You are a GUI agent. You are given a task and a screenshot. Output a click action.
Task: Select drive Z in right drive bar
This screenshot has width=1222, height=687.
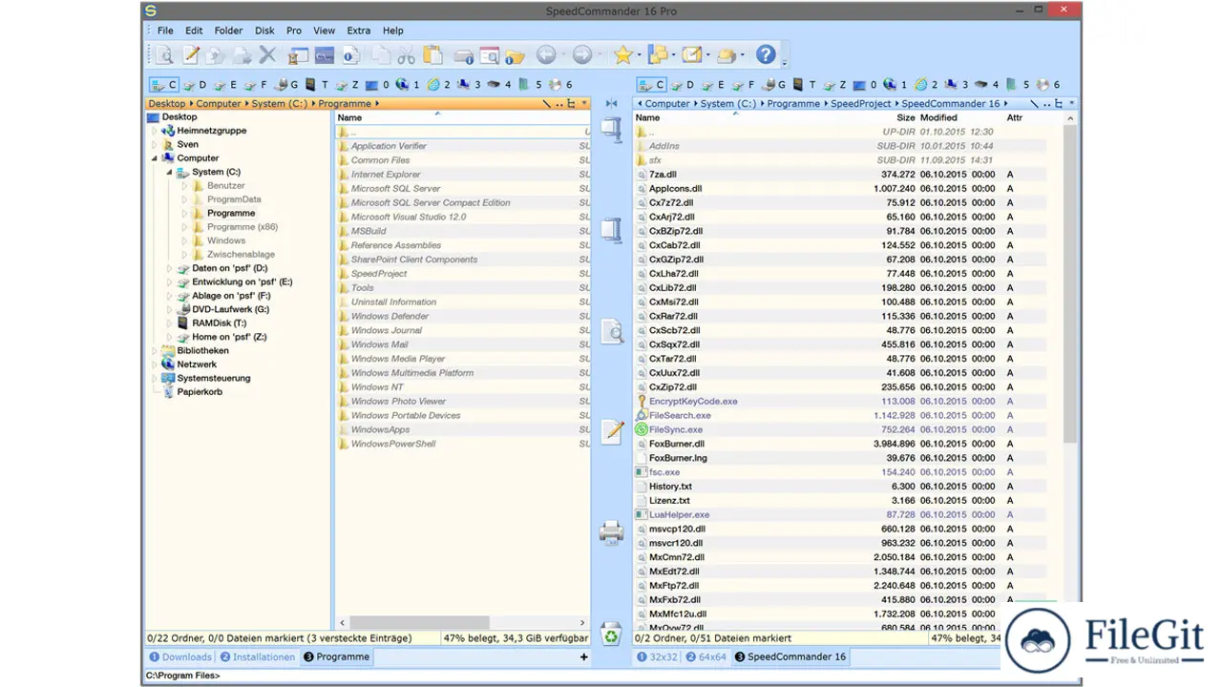click(x=836, y=85)
